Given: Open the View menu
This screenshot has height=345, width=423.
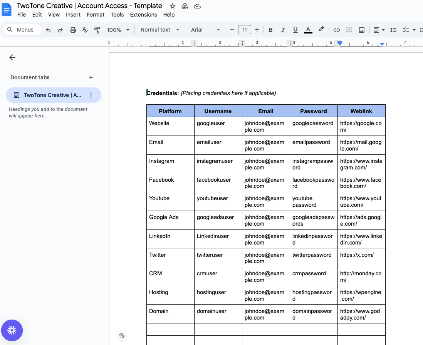Looking at the screenshot, I should (x=54, y=15).
